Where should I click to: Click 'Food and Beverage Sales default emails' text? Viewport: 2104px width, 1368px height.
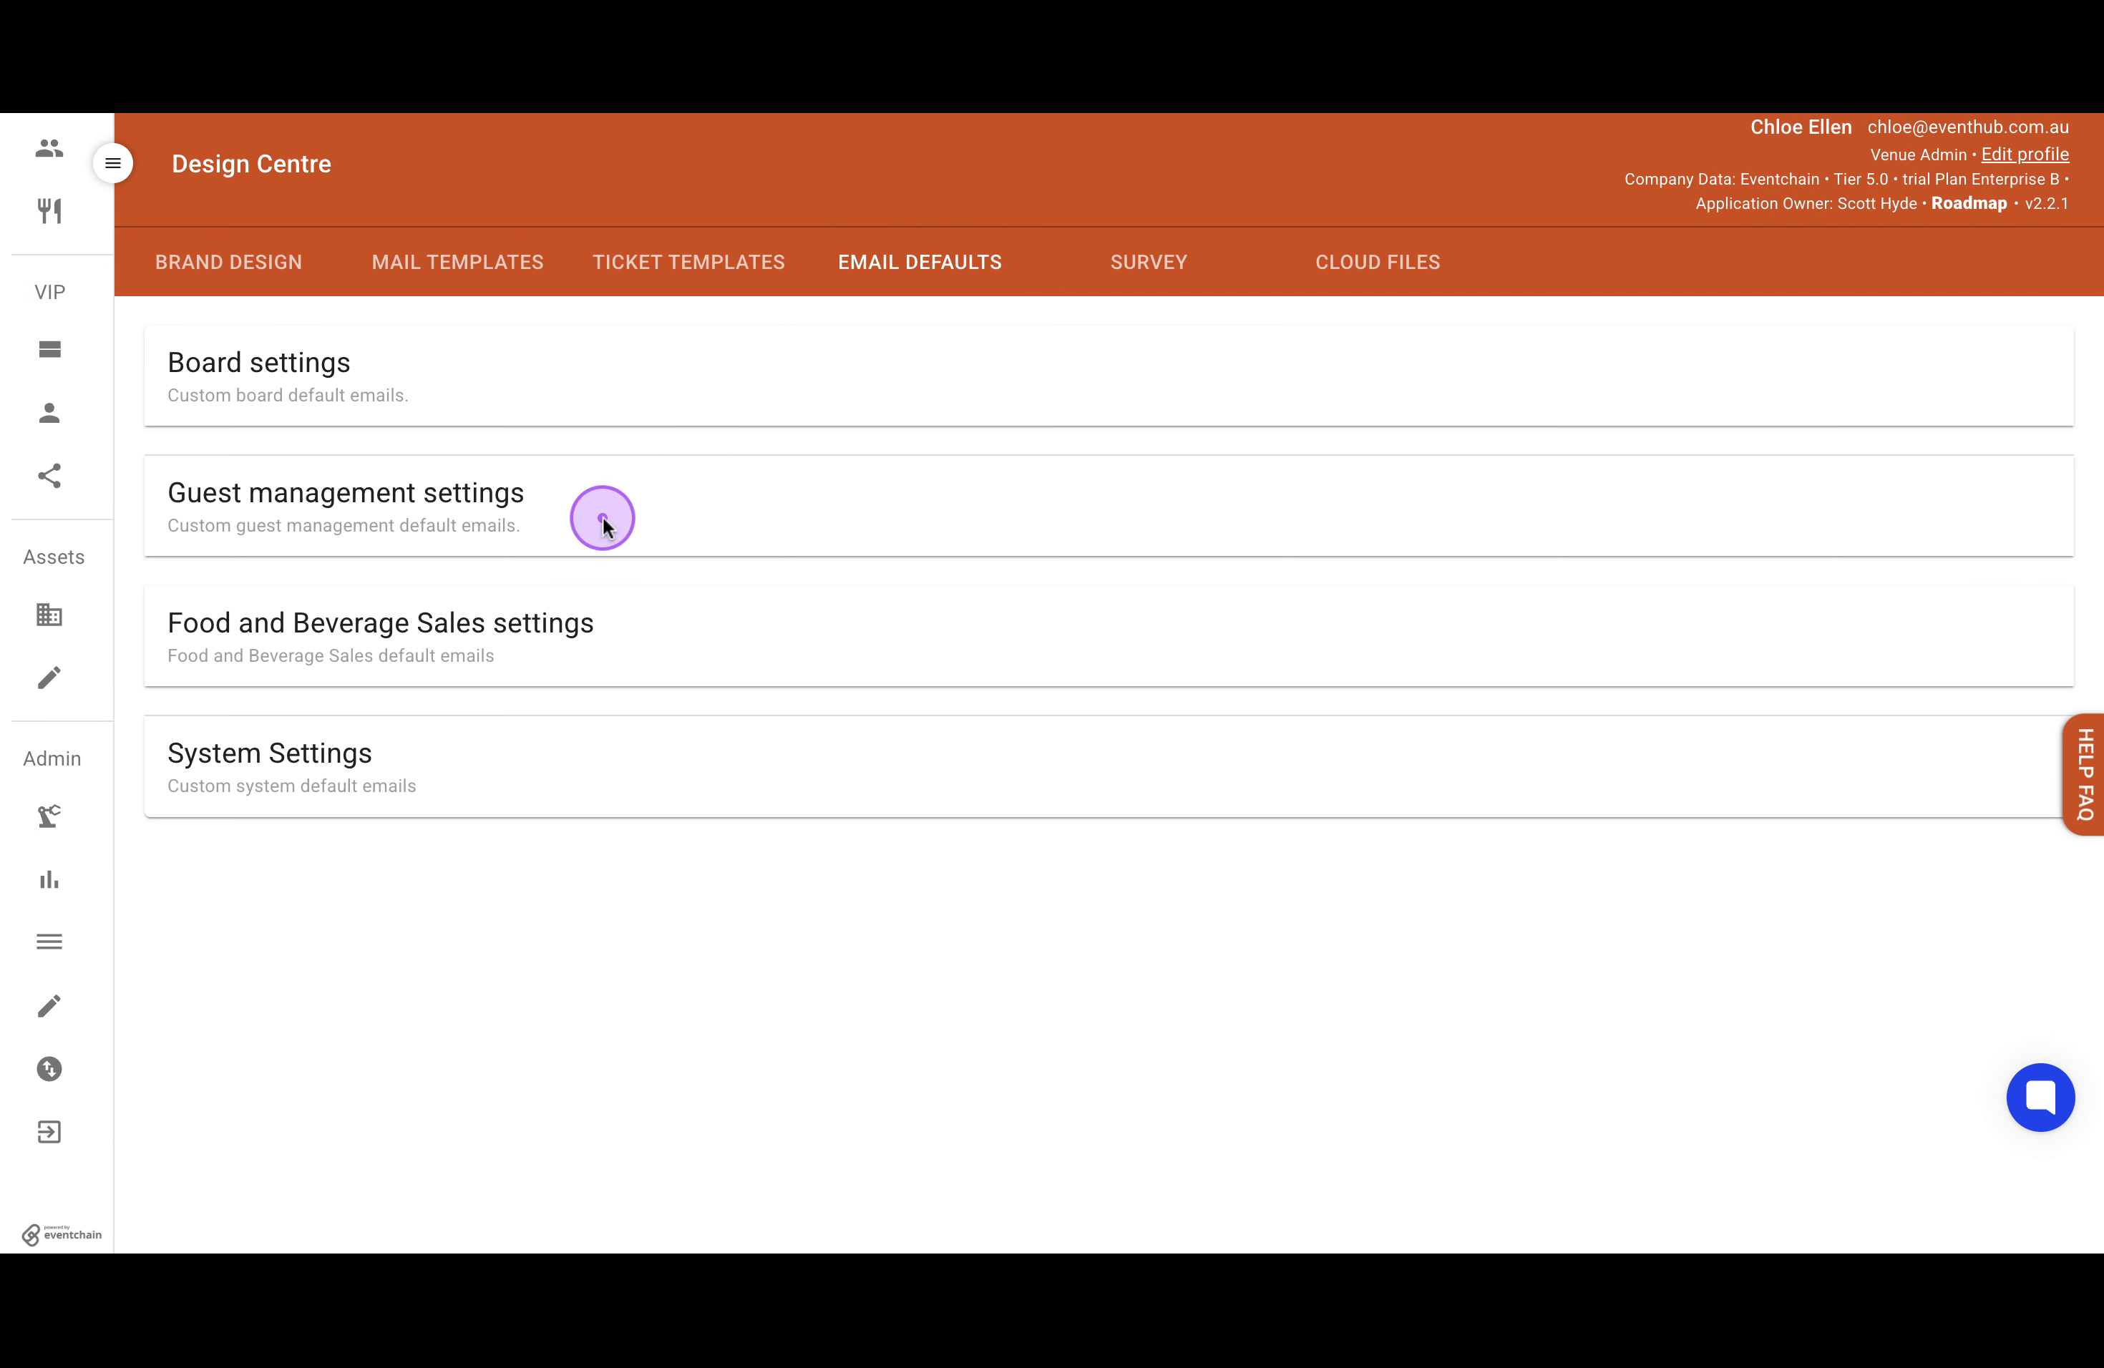331,655
